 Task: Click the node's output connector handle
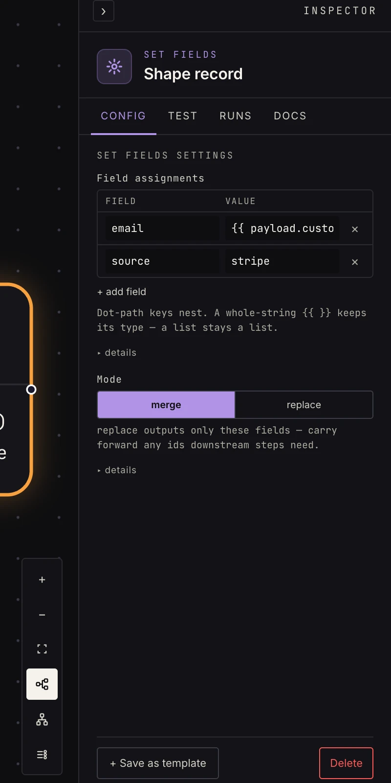pyautogui.click(x=31, y=390)
